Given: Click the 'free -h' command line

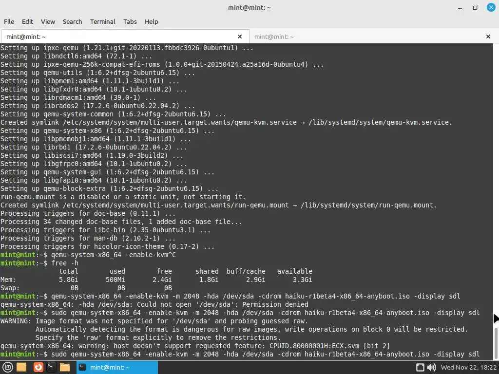Looking at the screenshot, I should tap(39, 263).
